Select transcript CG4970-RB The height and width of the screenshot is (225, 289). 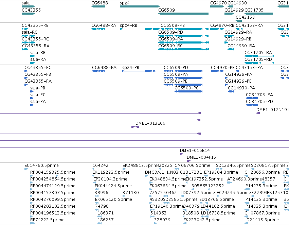217,29
